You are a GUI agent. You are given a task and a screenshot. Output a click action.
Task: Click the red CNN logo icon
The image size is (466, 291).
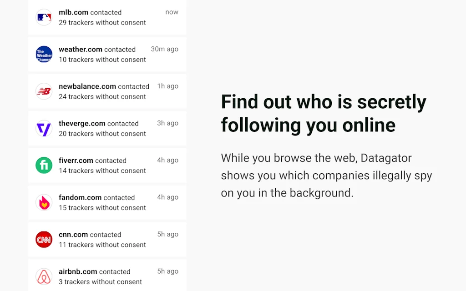click(x=44, y=239)
